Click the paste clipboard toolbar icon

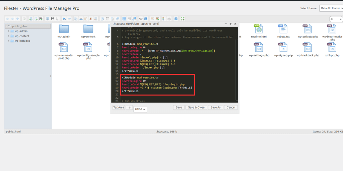point(86,19)
